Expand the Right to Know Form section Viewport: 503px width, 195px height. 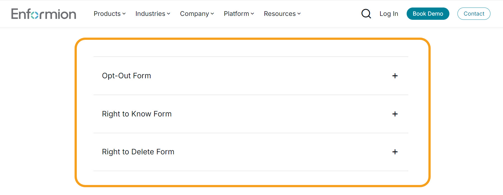pyautogui.click(x=137, y=114)
